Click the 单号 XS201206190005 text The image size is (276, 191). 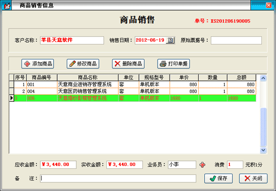click(x=222, y=21)
